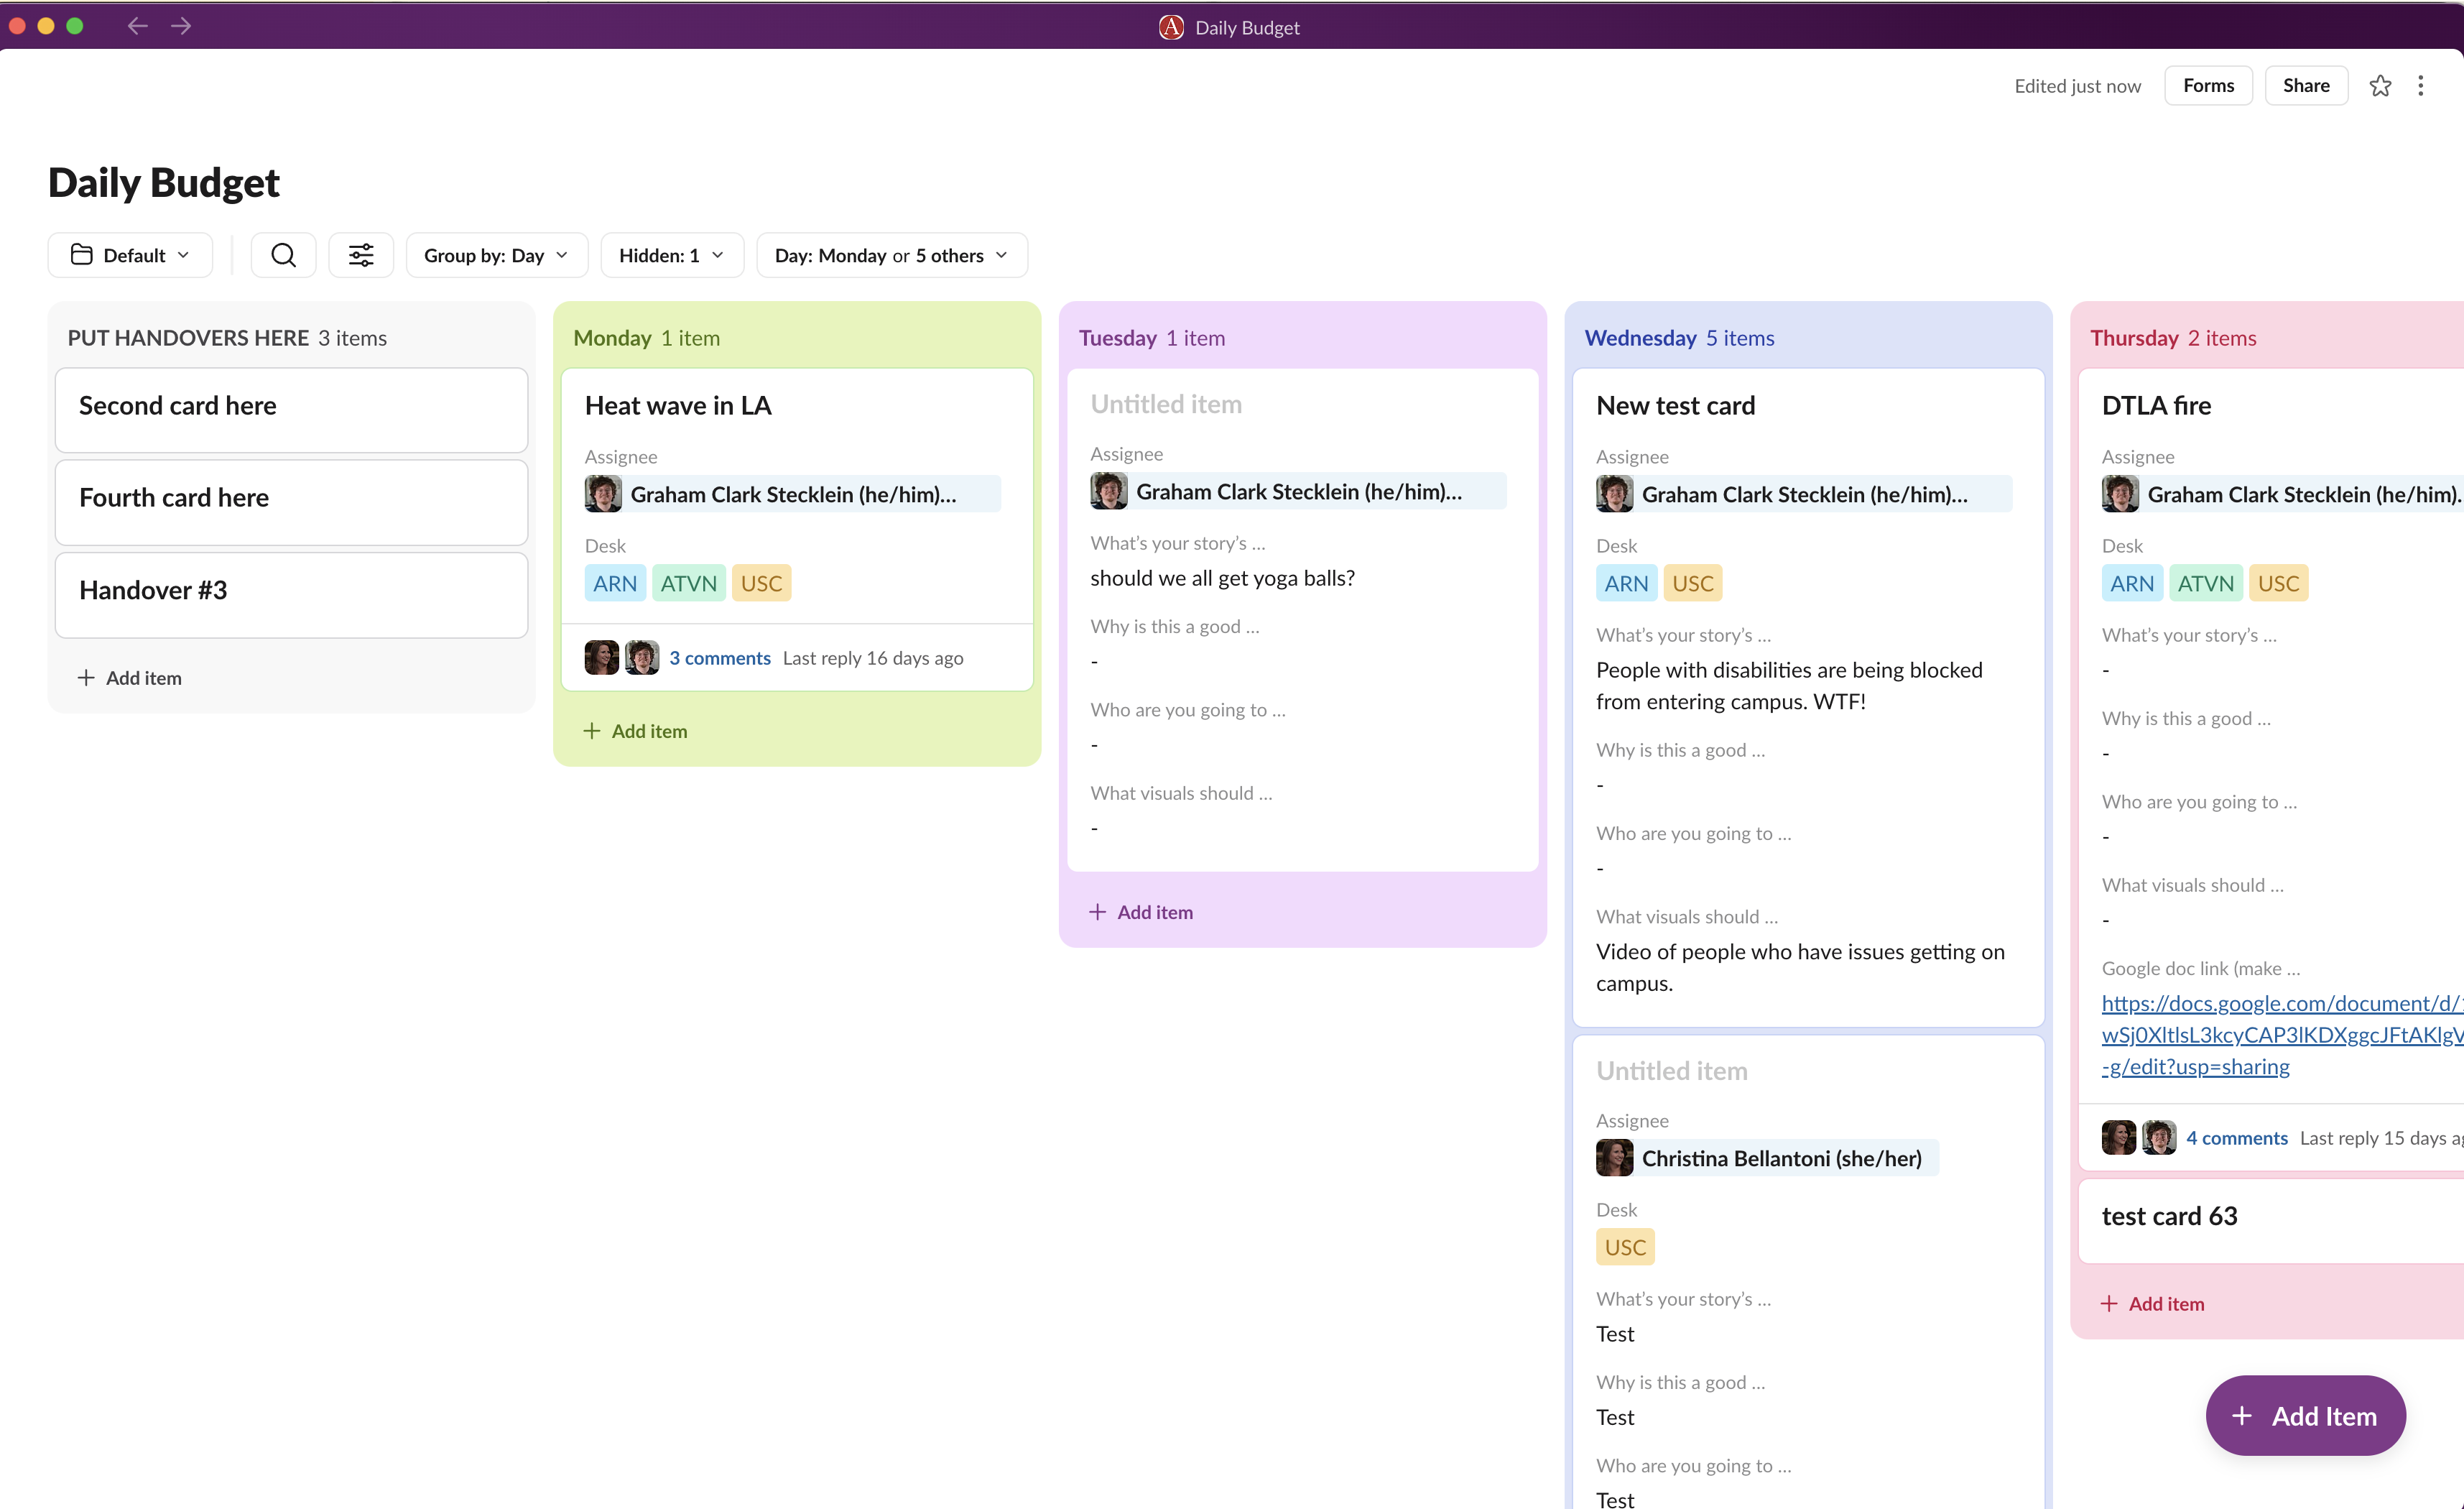Click the search magnifier icon in the toolbar
Image resolution: width=2464 pixels, height=1509 pixels.
tap(283, 255)
